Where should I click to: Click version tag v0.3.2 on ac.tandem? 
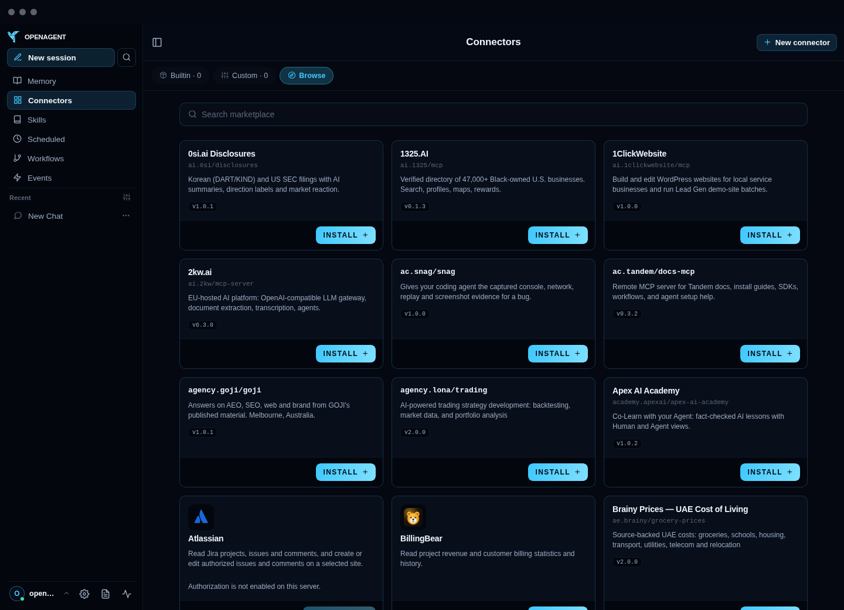(x=627, y=314)
